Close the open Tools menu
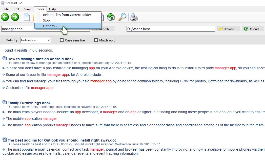The image size is (265, 162). pyautogui.click(x=40, y=9)
